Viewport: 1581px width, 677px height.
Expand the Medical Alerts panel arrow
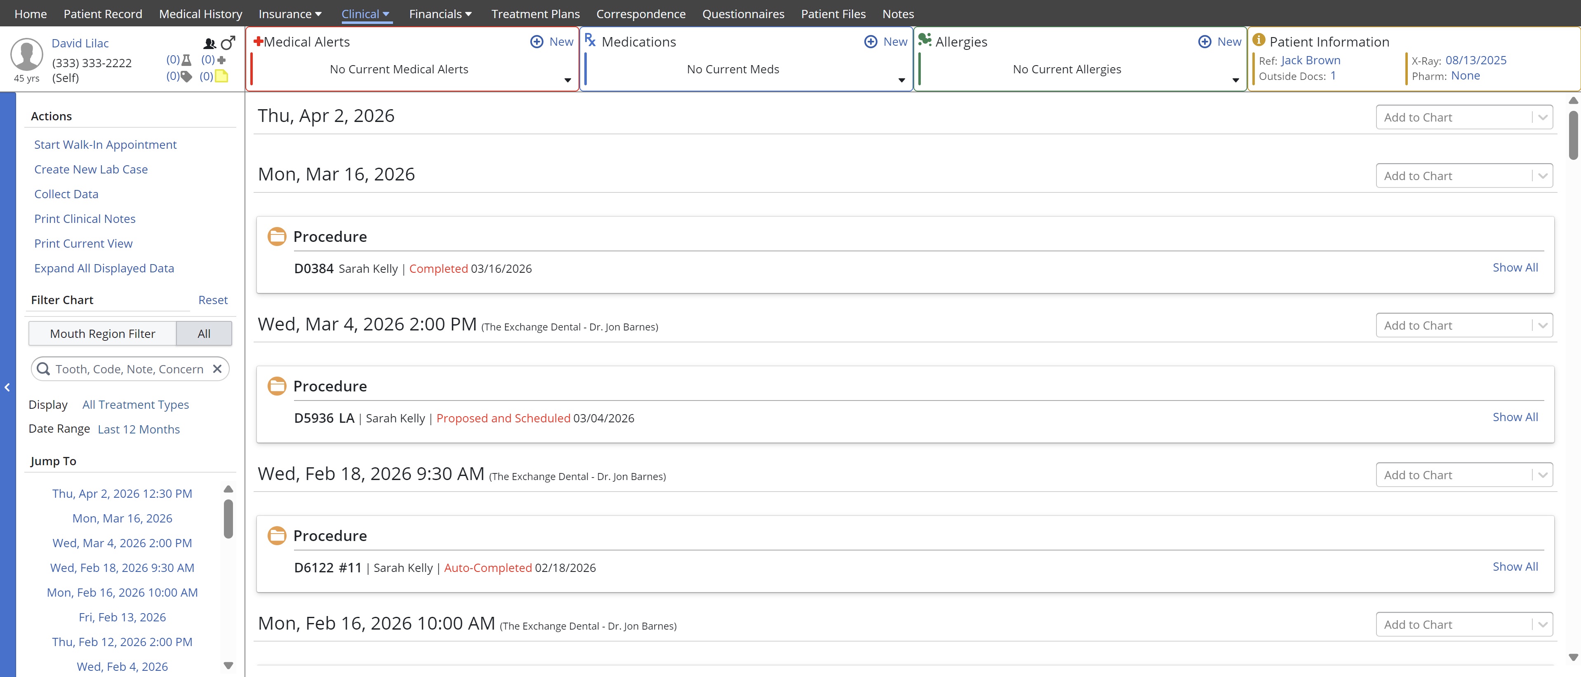(567, 80)
